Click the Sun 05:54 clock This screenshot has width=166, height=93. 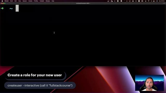coord(162,1)
